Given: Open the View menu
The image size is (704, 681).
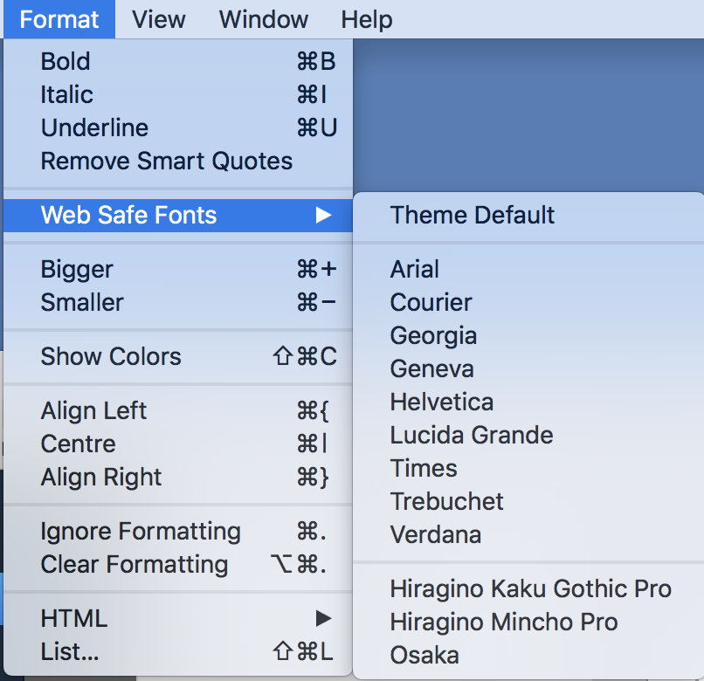Looking at the screenshot, I should (158, 19).
